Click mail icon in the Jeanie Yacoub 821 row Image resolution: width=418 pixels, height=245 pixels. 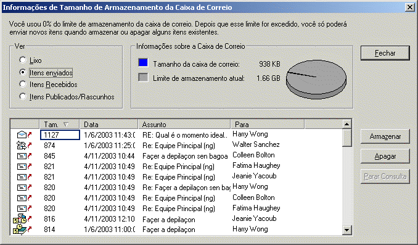(22, 177)
